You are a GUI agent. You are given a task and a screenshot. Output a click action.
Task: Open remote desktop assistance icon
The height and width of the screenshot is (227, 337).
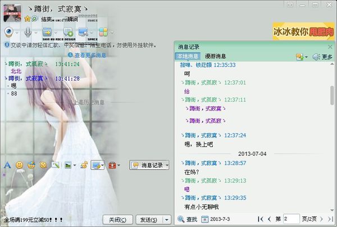83,32
